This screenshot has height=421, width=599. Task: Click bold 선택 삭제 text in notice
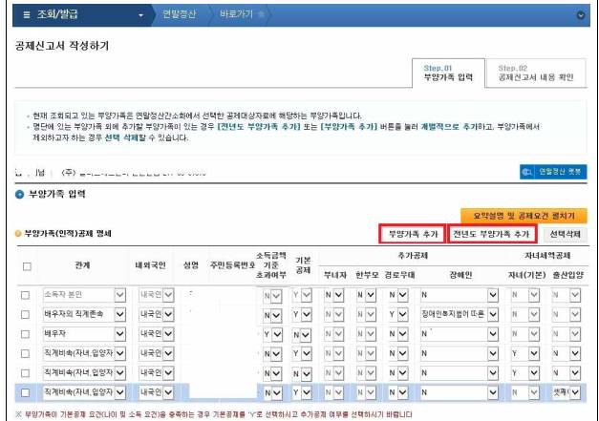tap(121, 137)
